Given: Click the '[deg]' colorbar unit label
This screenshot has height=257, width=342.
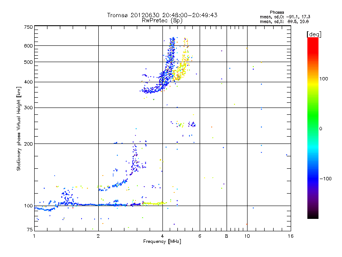Looking at the screenshot, I should (314, 34).
